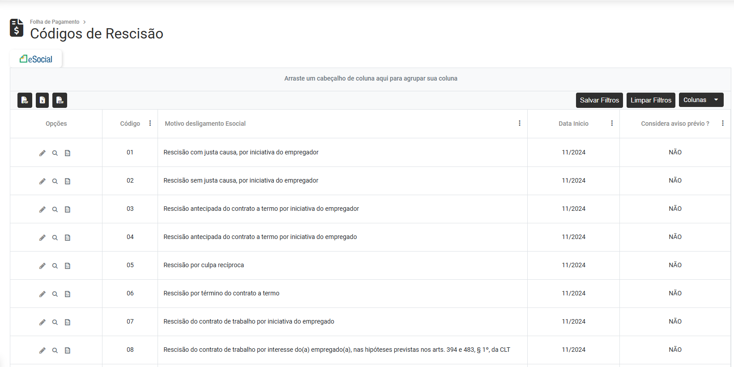
Task: Click the Limpar Filtros button
Action: pyautogui.click(x=651, y=100)
